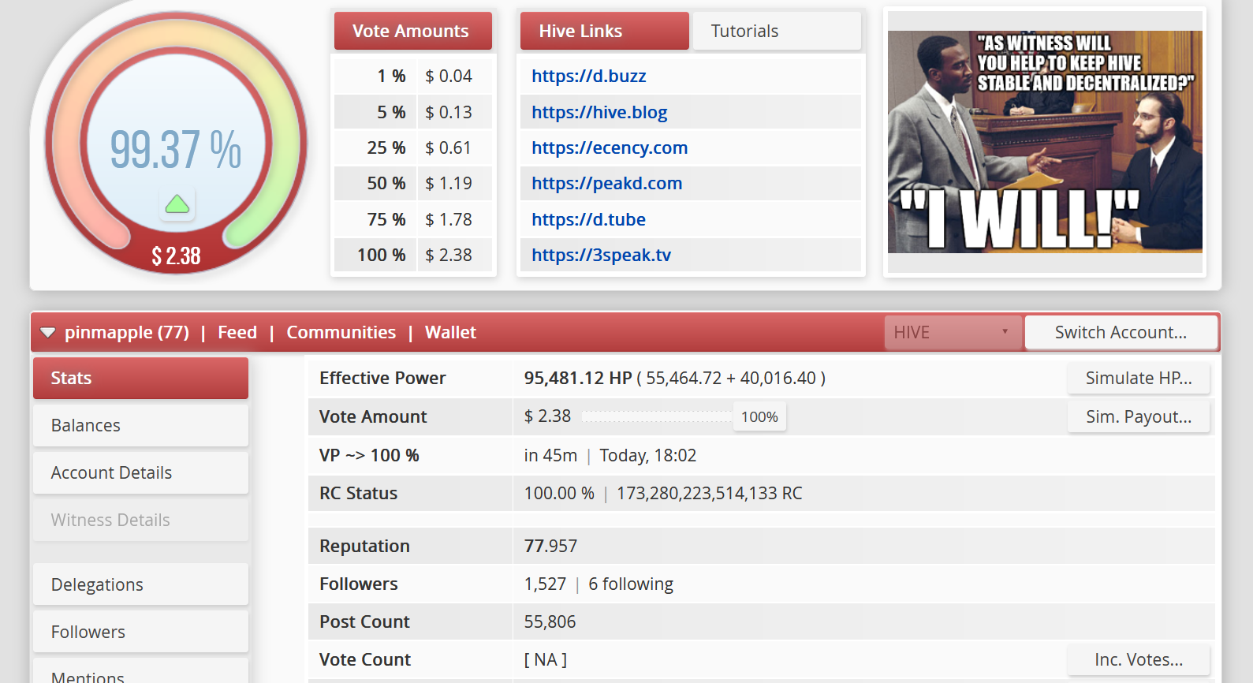Viewport: 1253px width, 683px height.
Task: Open the Tutorials tab
Action: (777, 31)
